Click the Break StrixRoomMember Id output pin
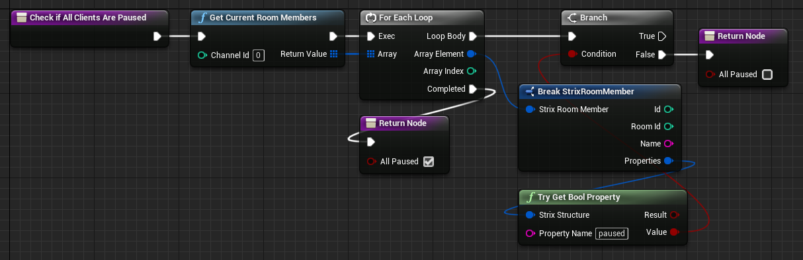The height and width of the screenshot is (260, 803). click(669, 109)
